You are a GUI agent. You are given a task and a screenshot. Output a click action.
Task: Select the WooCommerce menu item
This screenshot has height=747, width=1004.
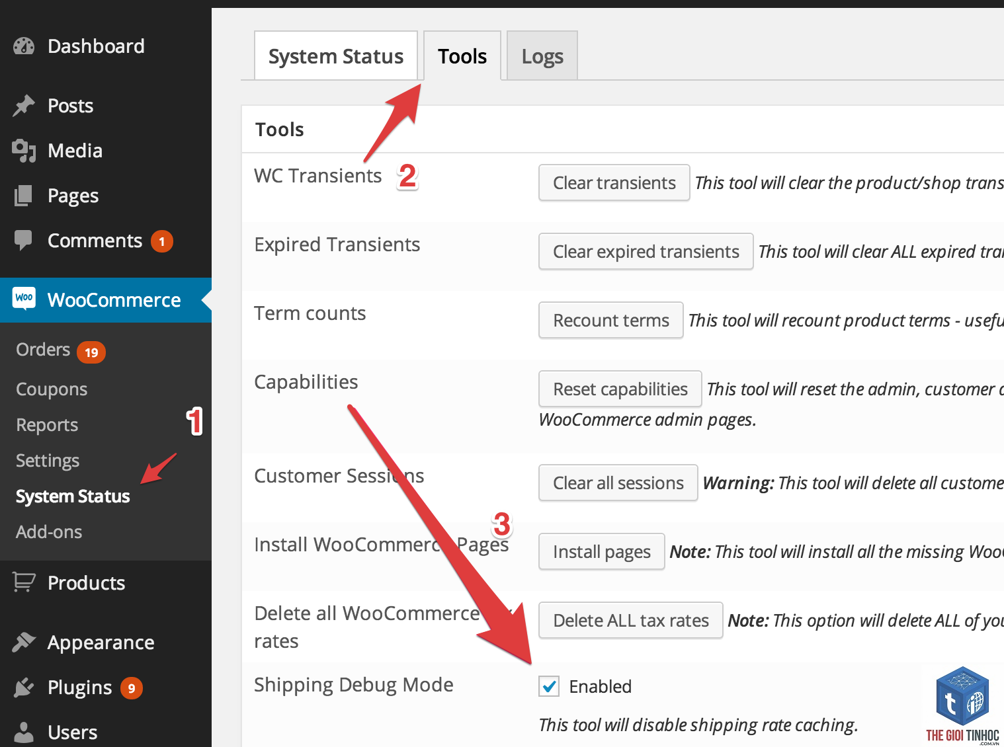[x=106, y=300]
